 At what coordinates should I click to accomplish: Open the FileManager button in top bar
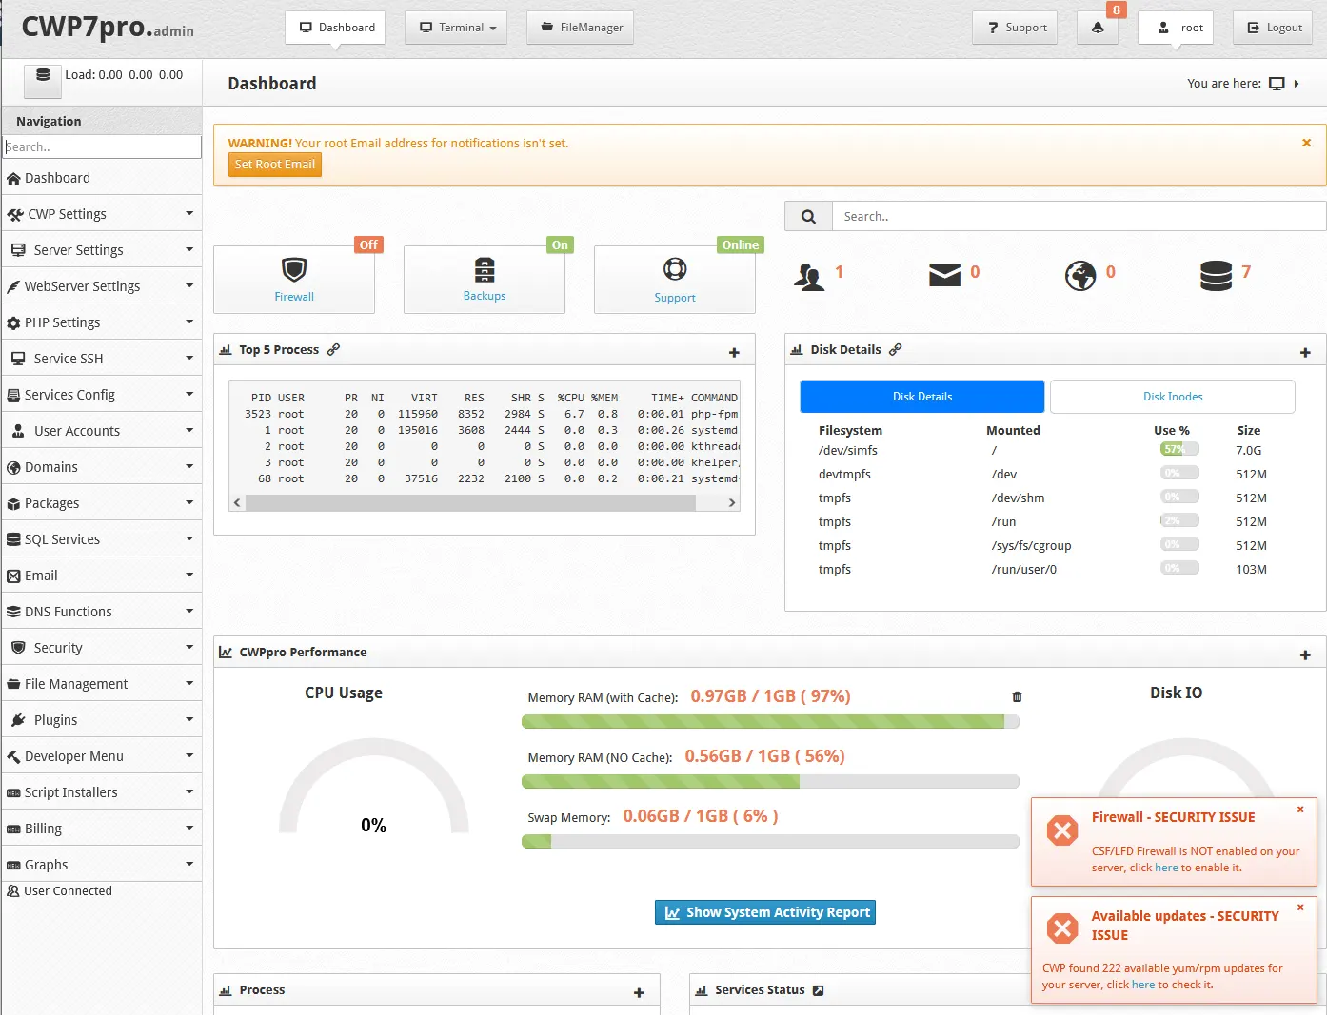(582, 28)
